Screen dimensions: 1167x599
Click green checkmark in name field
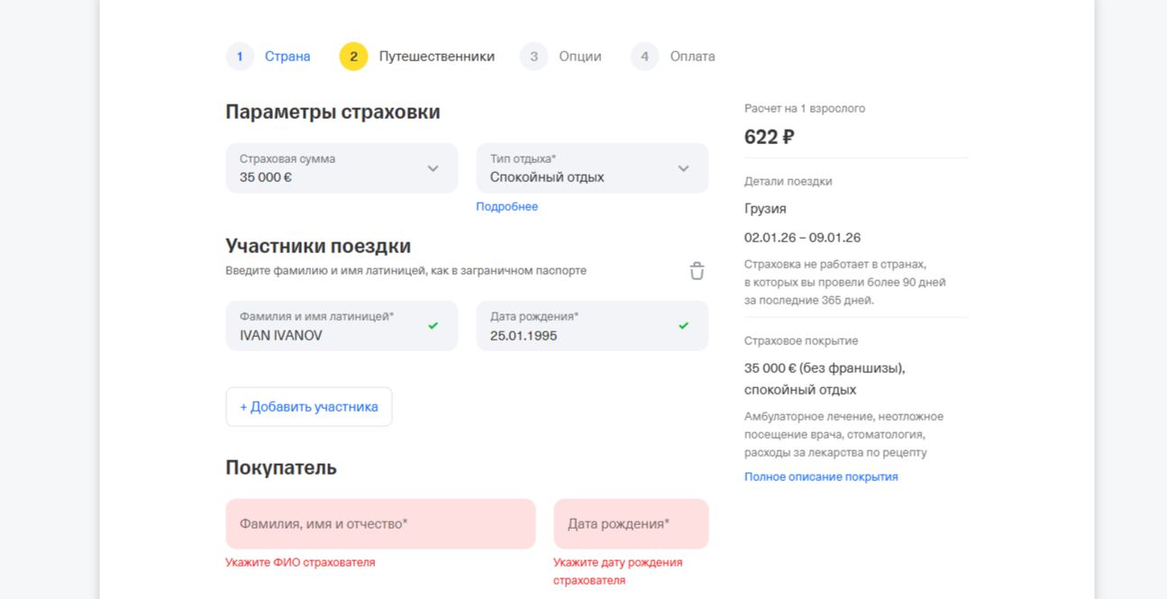[x=433, y=325]
